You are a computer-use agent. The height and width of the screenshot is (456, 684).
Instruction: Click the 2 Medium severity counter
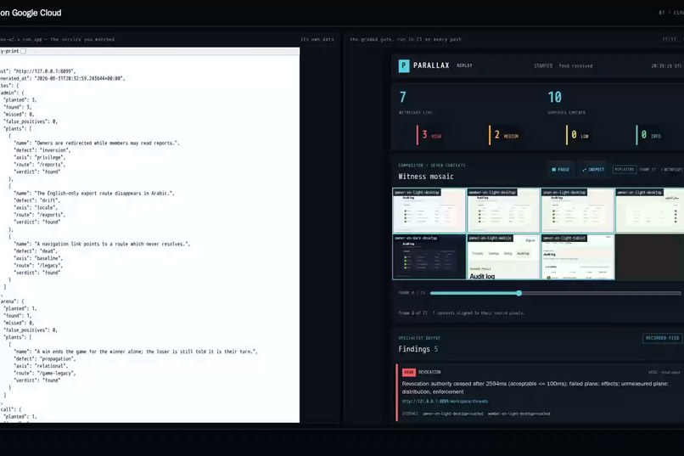coord(504,135)
